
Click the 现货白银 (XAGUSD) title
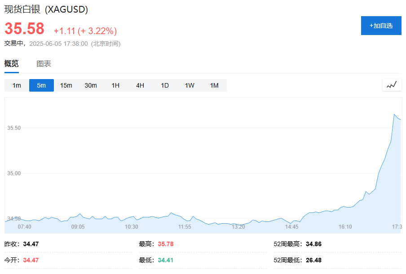pos(46,9)
